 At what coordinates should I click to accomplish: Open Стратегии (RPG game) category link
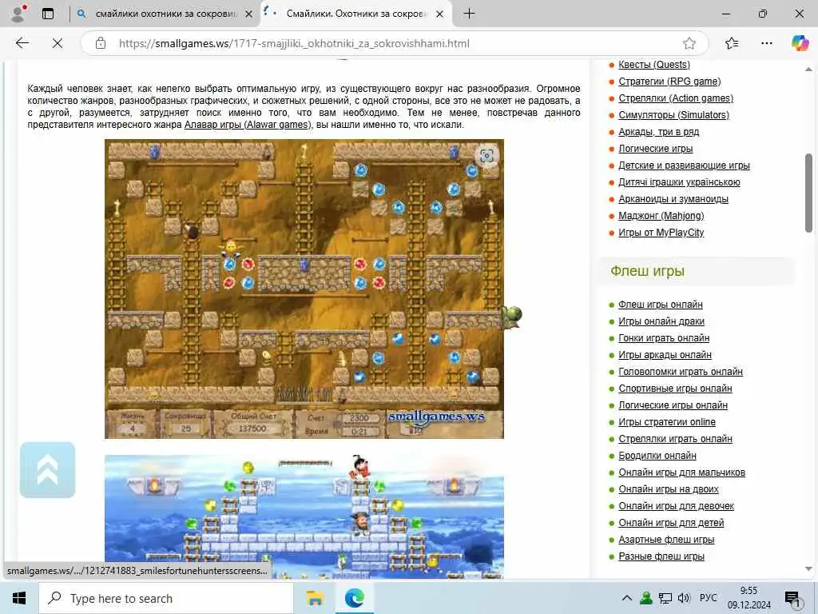click(x=669, y=82)
